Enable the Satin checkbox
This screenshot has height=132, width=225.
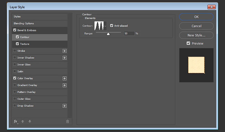point(15,71)
